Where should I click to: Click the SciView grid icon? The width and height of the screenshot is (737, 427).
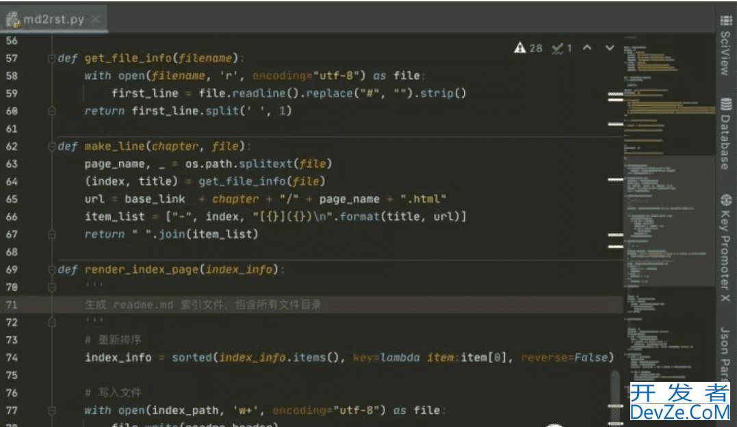[726, 21]
